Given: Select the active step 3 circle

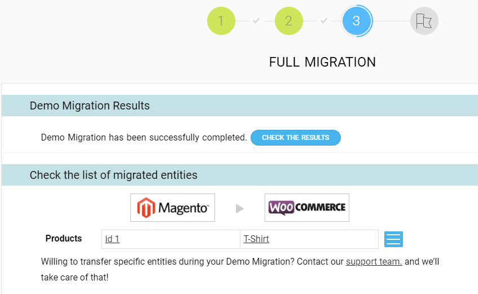Looking at the screenshot, I should coord(356,21).
